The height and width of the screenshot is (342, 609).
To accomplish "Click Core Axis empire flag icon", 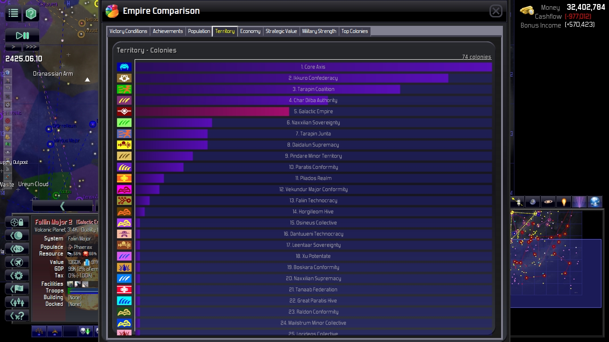I will [x=124, y=67].
